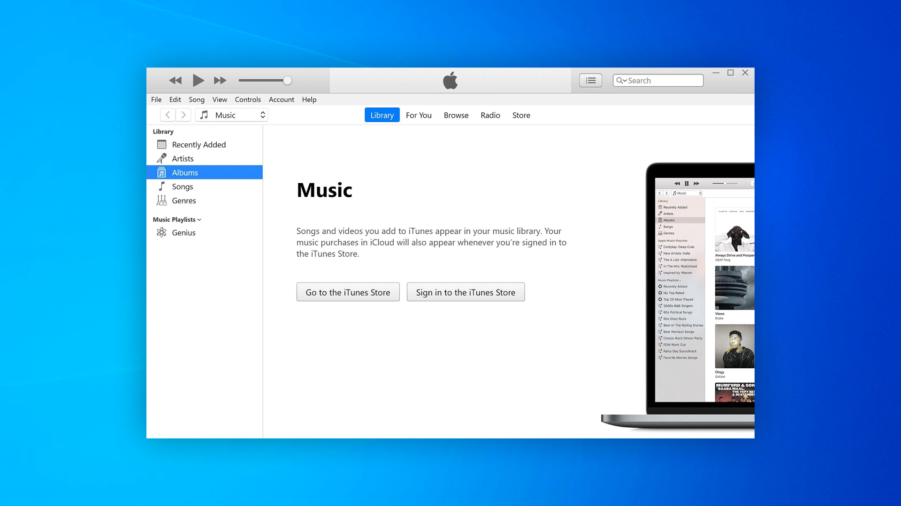Screen dimensions: 901x506
Task: Navigate back using the back arrow
Action: click(x=167, y=115)
